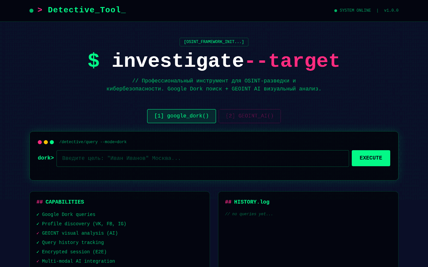Click the EXECUTE button
Screen dimensions: 428x267
371,158
